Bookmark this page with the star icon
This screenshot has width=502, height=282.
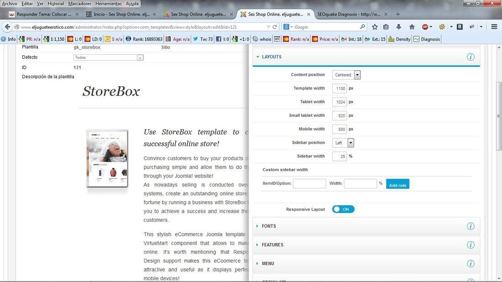point(375,27)
